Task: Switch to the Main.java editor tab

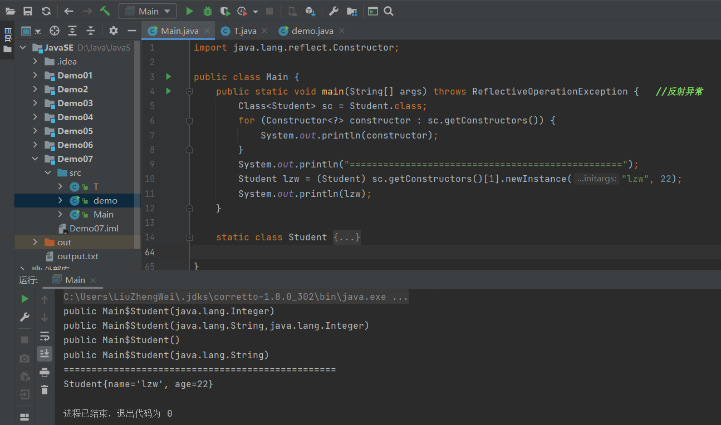Action: tap(178, 31)
